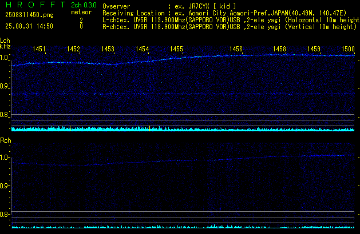Click the Rch 0.9 kHz axis label
The height and width of the screenshot is (234, 360).
click(4, 185)
